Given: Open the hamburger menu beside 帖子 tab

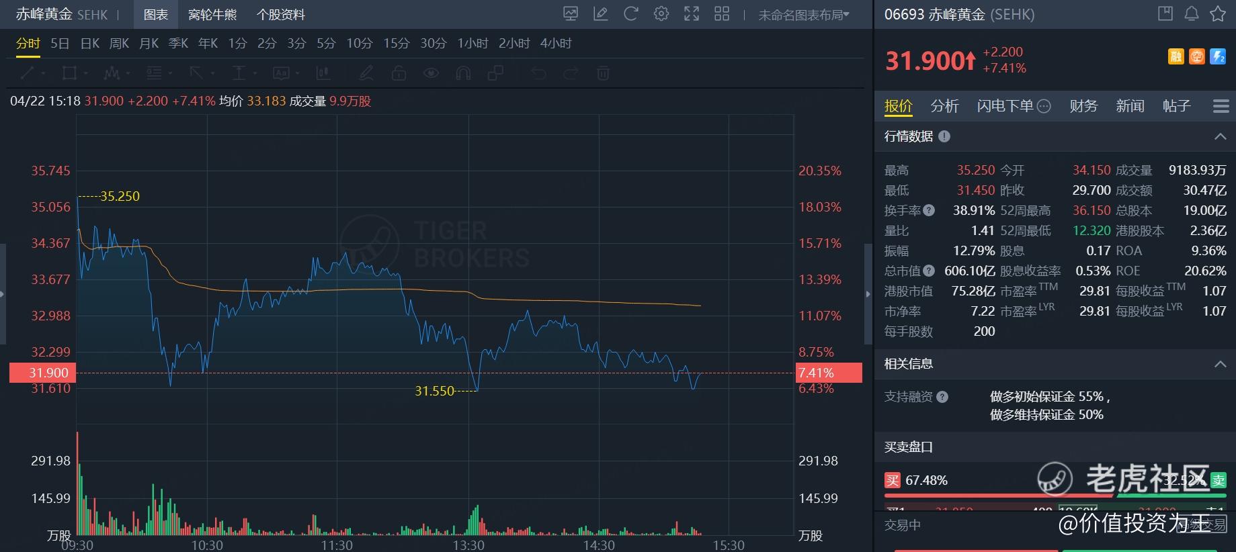Looking at the screenshot, I should coord(1221,106).
